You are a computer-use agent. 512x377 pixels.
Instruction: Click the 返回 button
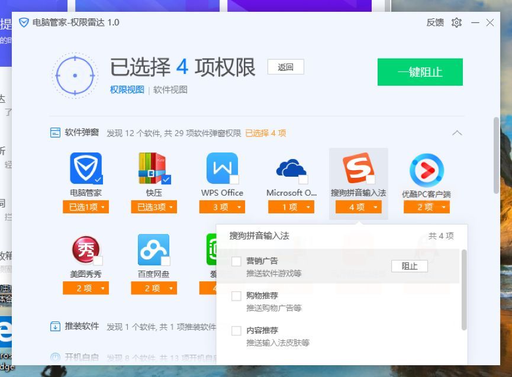(x=286, y=67)
